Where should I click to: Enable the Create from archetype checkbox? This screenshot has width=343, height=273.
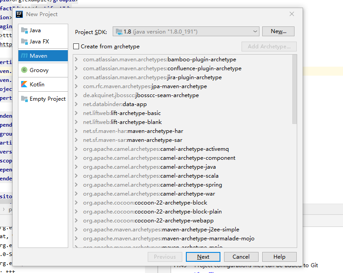coord(76,47)
